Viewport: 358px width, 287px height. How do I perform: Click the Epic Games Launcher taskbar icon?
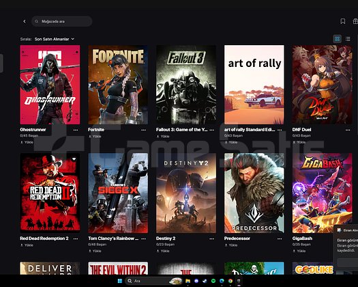(x=239, y=281)
